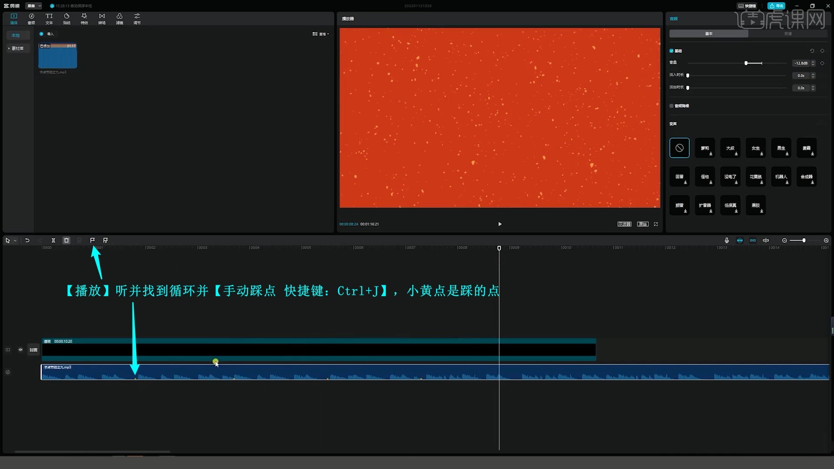Screen dimensions: 834x469
Task: Click the 淡入时长 fade-in slider handle
Action: [x=688, y=76]
